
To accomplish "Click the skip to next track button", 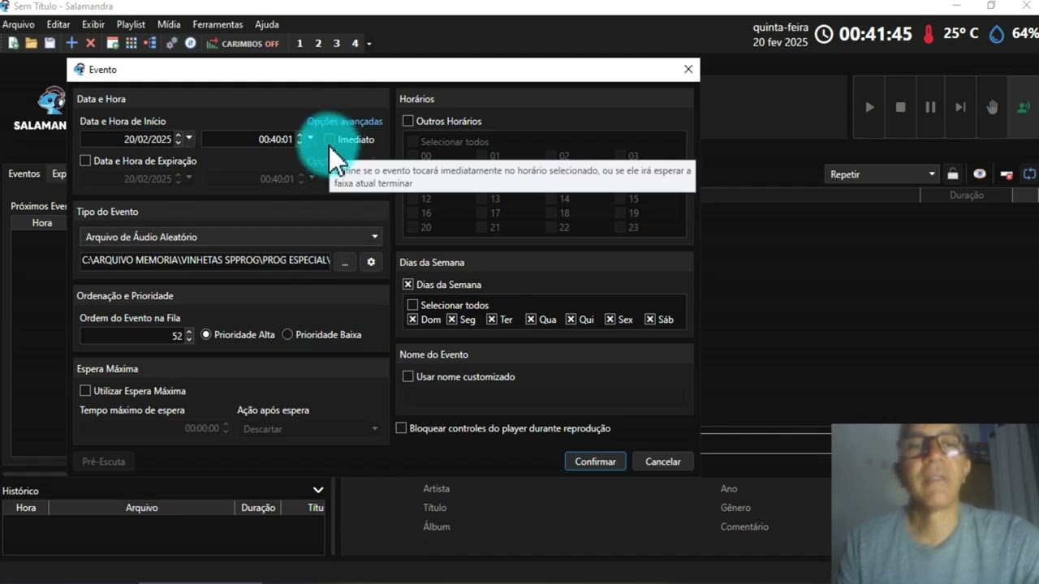I will pos(960,107).
